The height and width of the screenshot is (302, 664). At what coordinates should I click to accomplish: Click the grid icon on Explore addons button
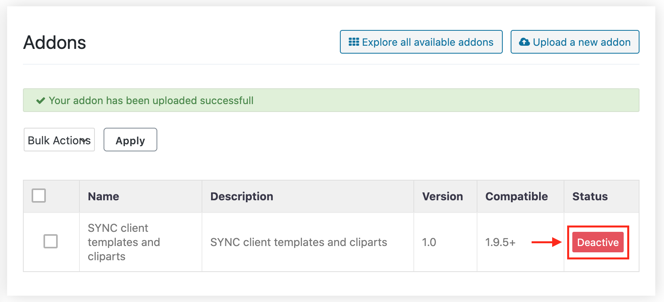point(354,42)
